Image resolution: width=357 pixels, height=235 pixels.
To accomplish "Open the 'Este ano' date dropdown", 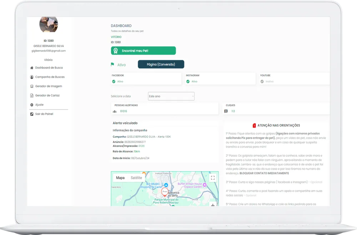I will 171,96.
